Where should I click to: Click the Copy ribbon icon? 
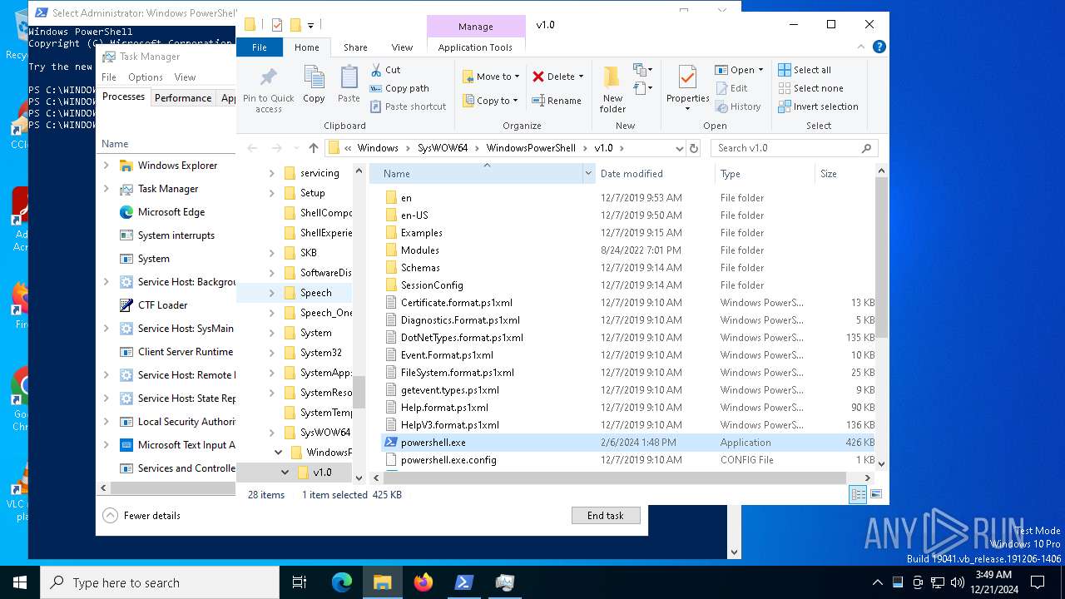point(314,84)
